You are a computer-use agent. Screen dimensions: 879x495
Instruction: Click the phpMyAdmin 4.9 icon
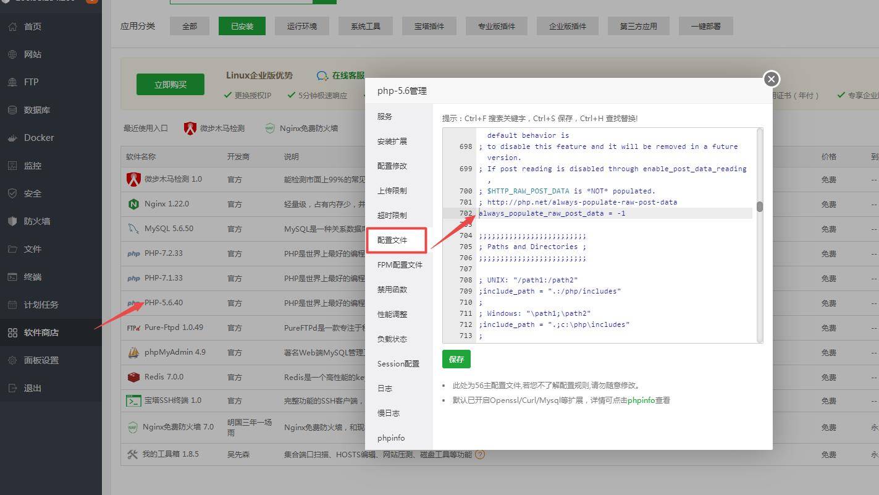[133, 352]
